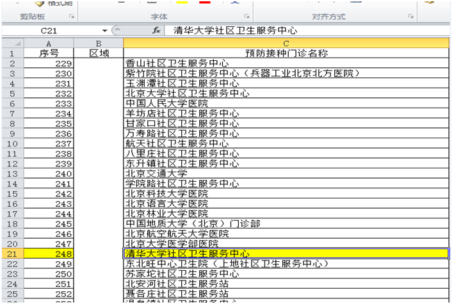Click the 预防接种门诊名称 header cell
Viewport: 461px width, 306px height.
pos(286,53)
